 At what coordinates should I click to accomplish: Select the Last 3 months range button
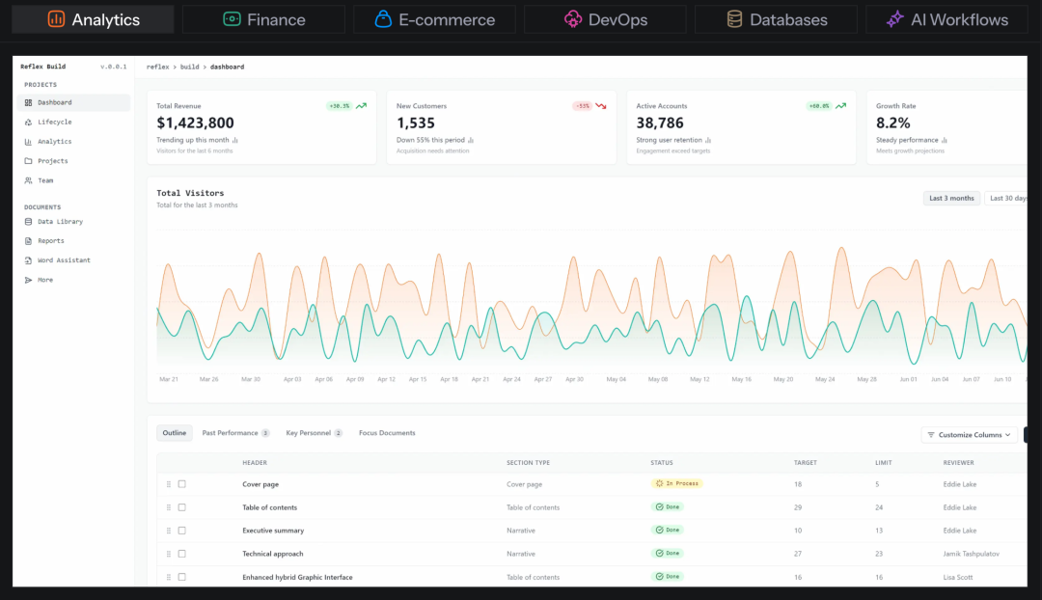951,198
